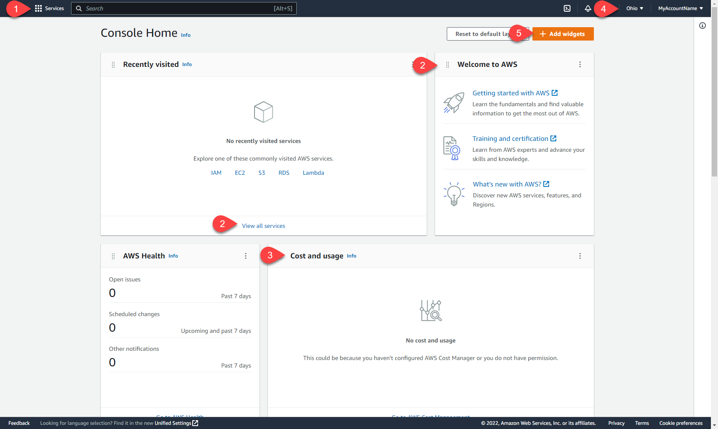Launch CloudShell from the top bar icon
The image size is (718, 429).
point(567,8)
